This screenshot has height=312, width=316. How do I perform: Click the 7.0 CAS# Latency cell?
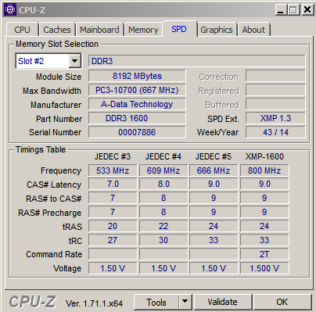(x=113, y=184)
